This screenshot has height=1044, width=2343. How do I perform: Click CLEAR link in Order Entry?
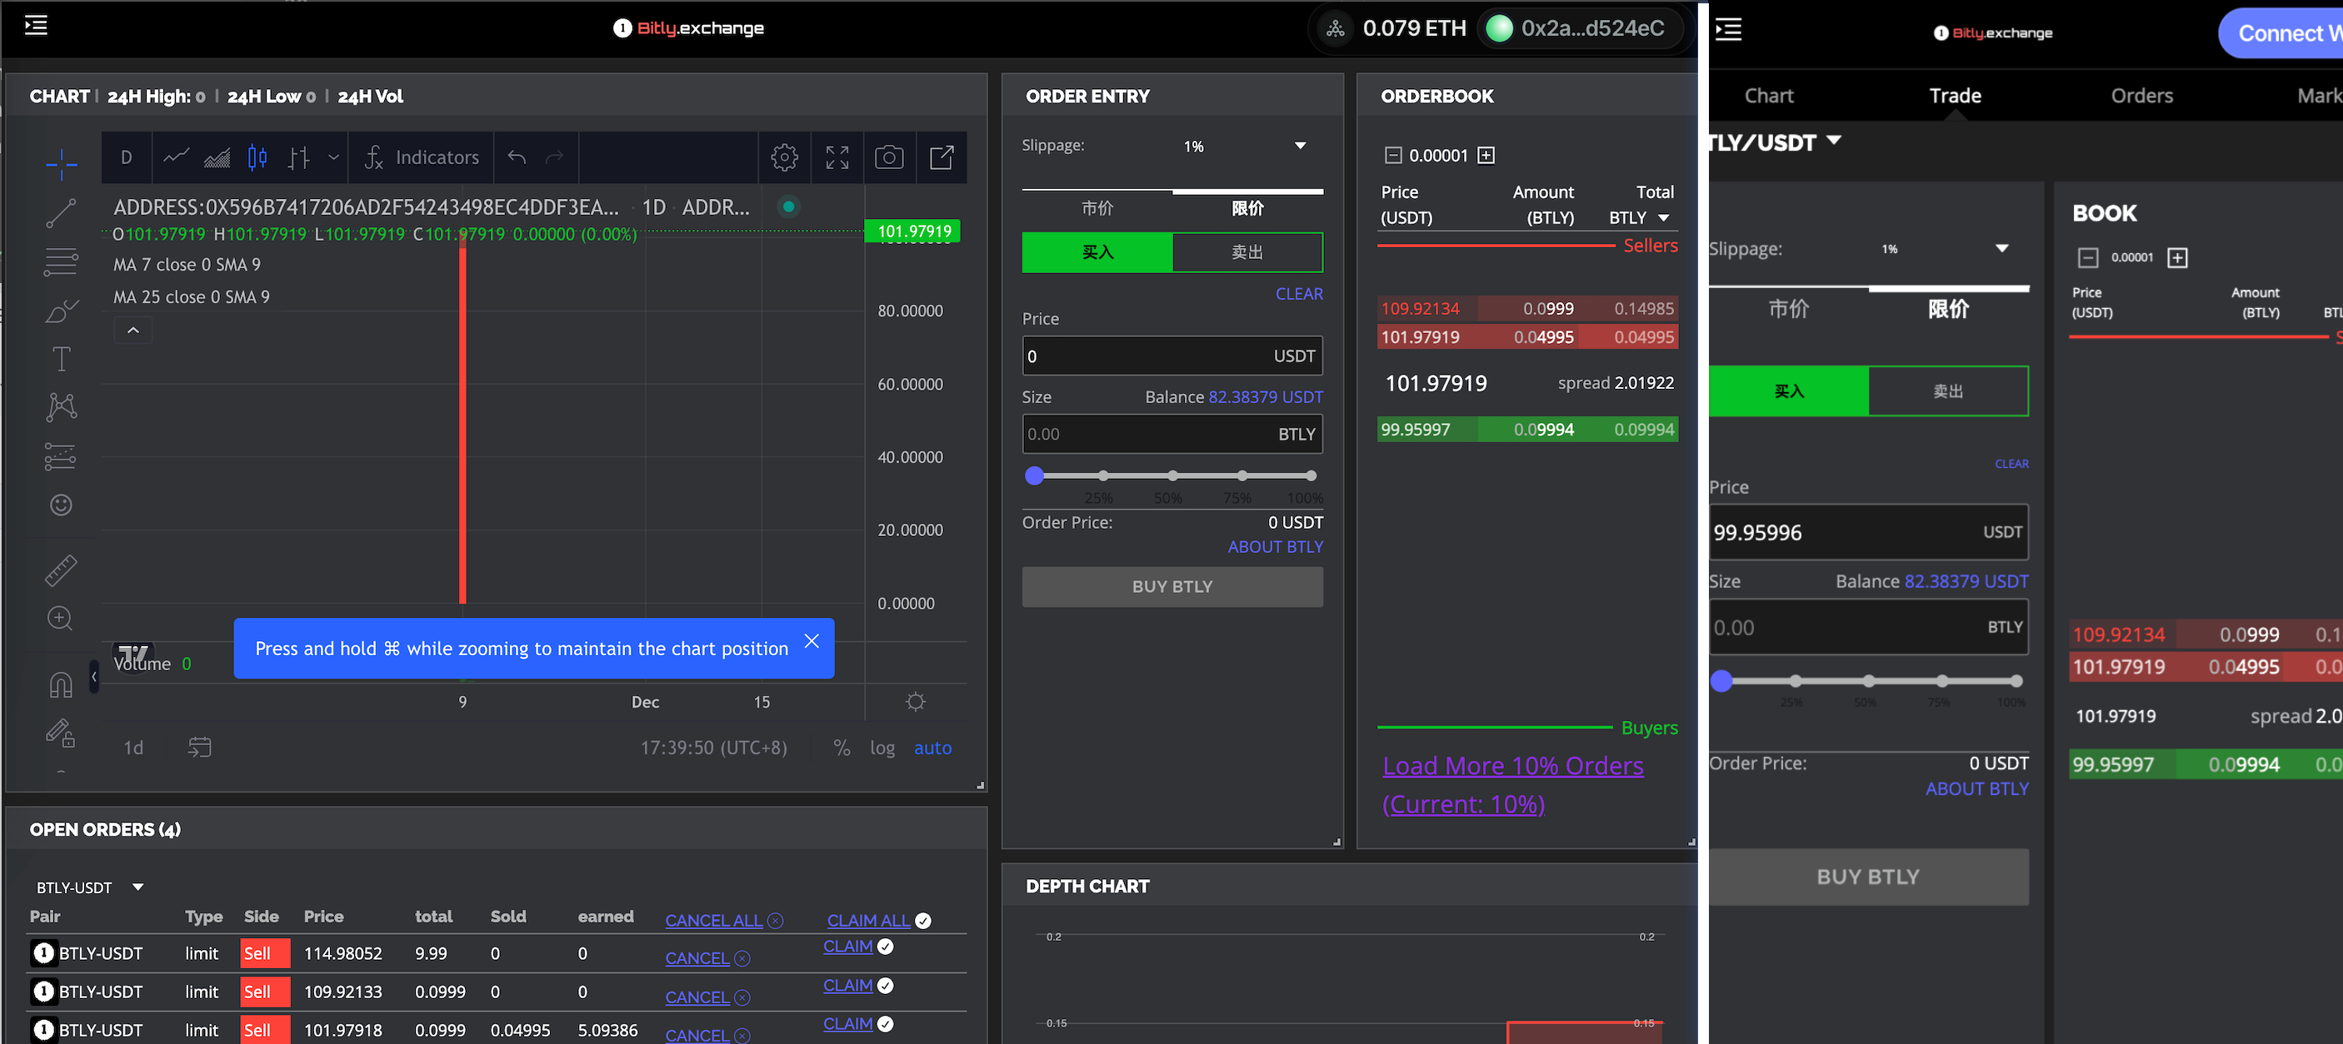coord(1299,294)
